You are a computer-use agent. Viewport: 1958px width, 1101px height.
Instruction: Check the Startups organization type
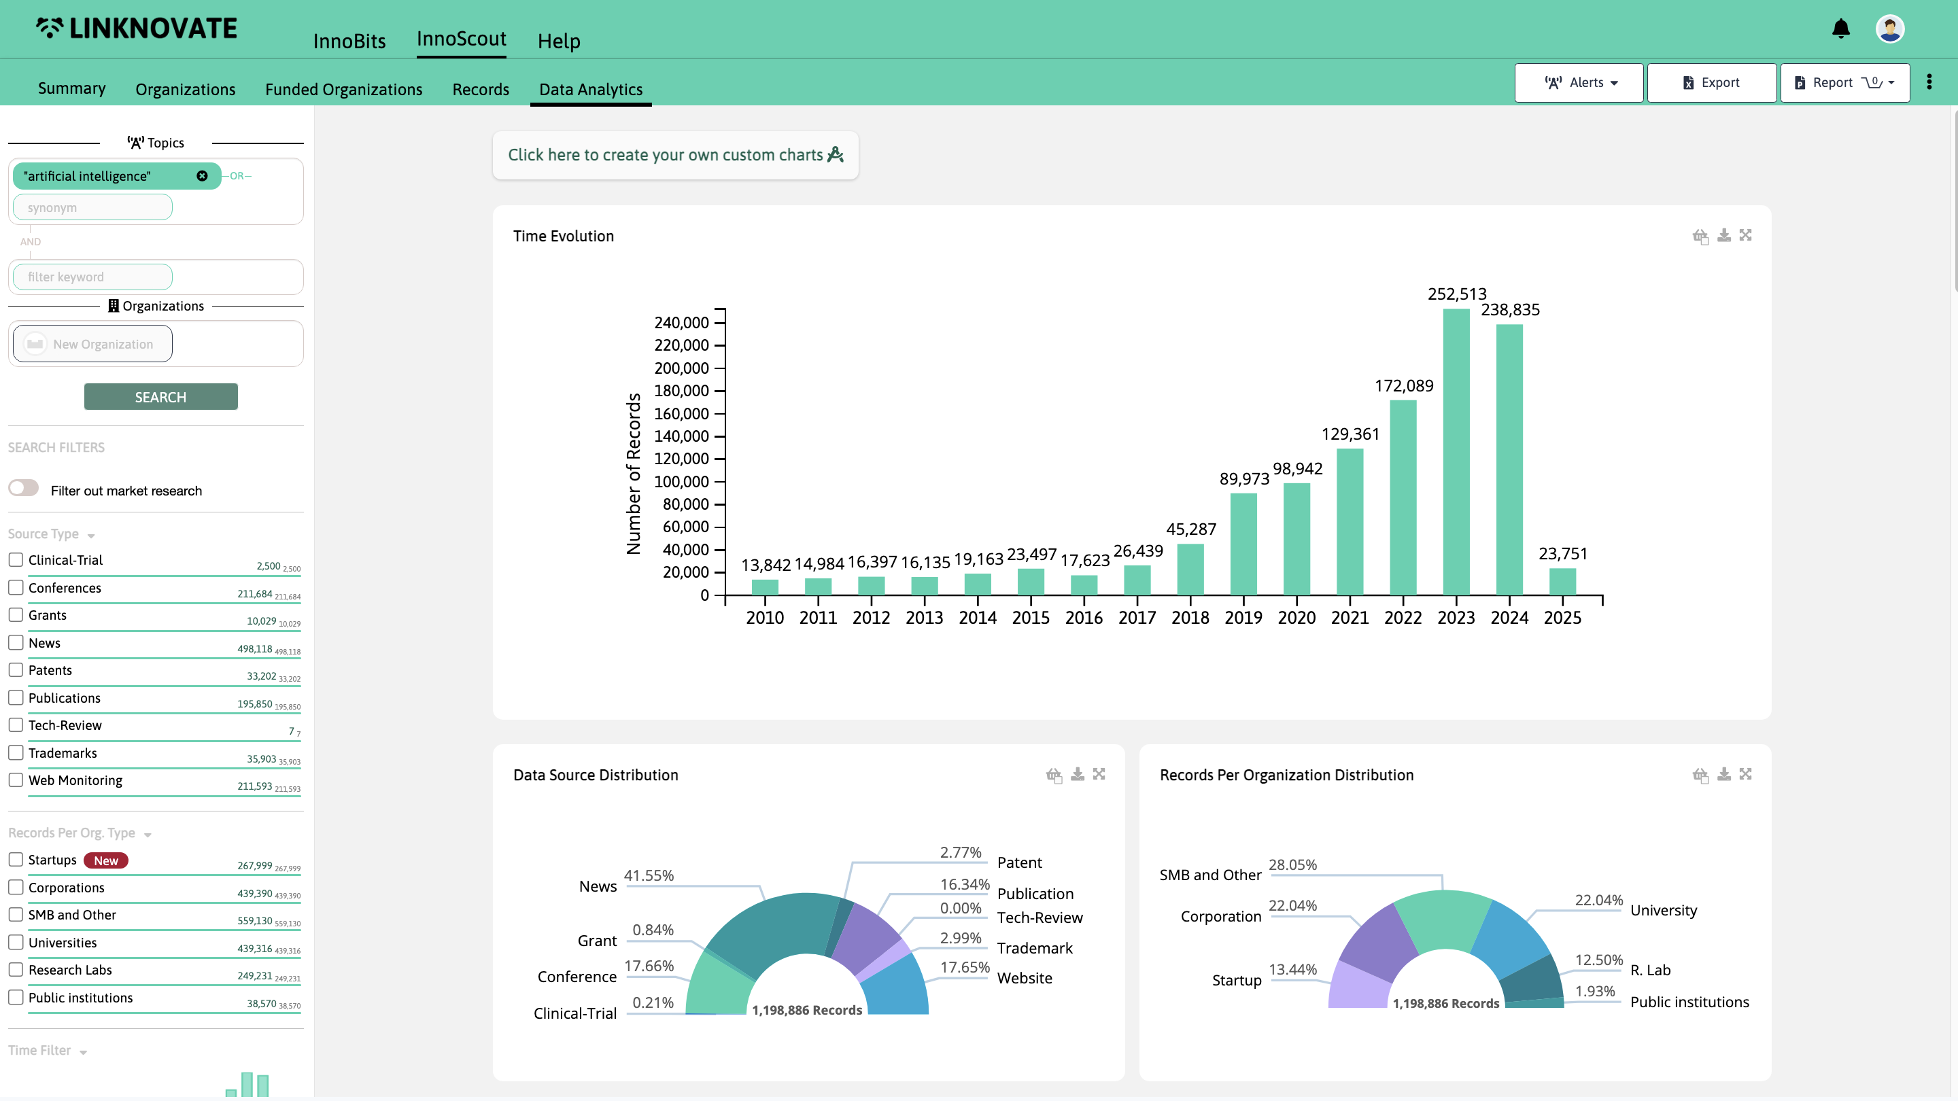(16, 859)
